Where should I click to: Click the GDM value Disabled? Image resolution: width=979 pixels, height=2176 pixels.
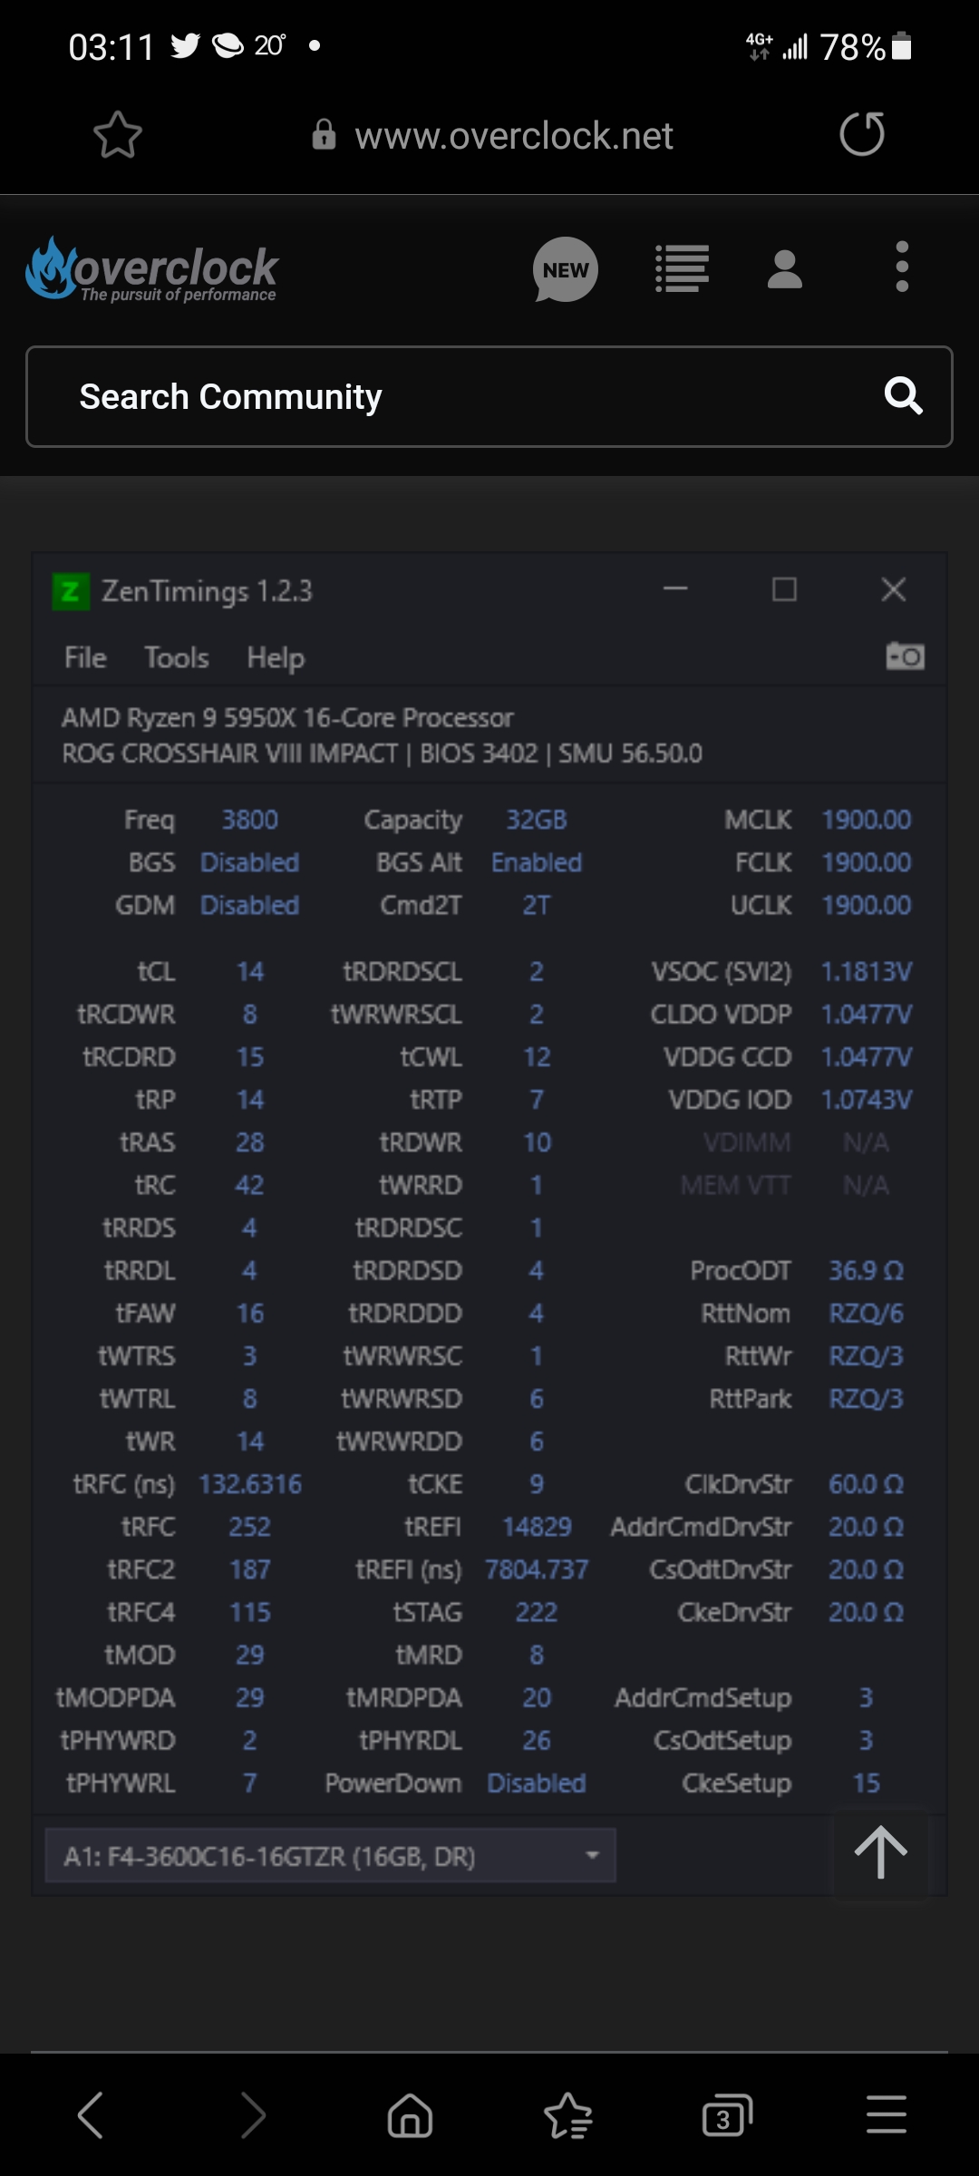click(250, 905)
